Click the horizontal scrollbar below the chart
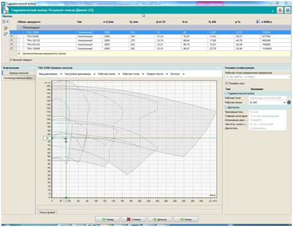This screenshot has height=227, width=293. 130,207
